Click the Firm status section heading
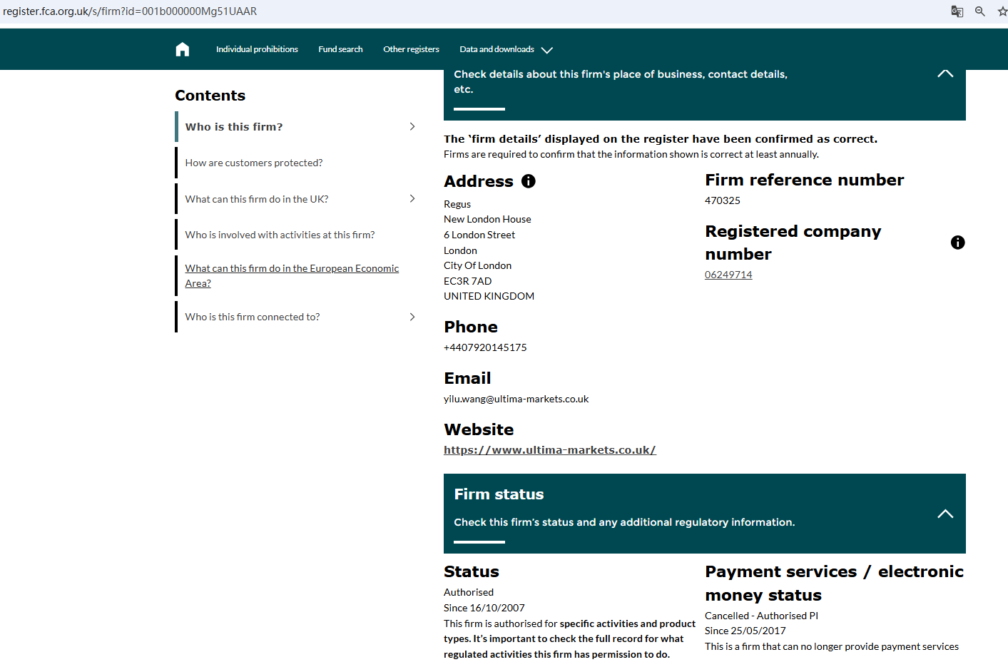Image resolution: width=1008 pixels, height=667 pixels. point(499,494)
